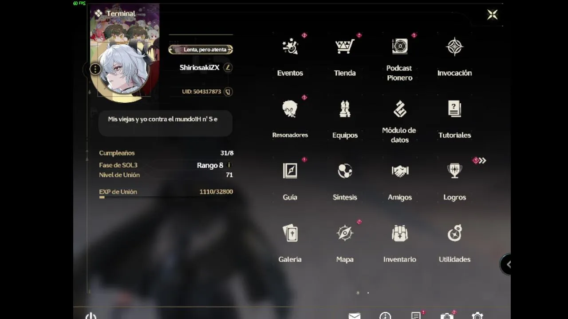The height and width of the screenshot is (319, 568).
Task: Click the EXP de Unión progress bar
Action: point(166,197)
